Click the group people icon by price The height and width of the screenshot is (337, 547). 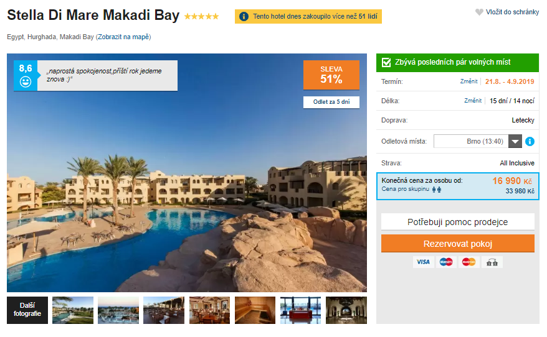click(x=436, y=190)
